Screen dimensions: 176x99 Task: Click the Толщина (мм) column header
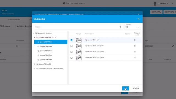(x=137, y=34)
